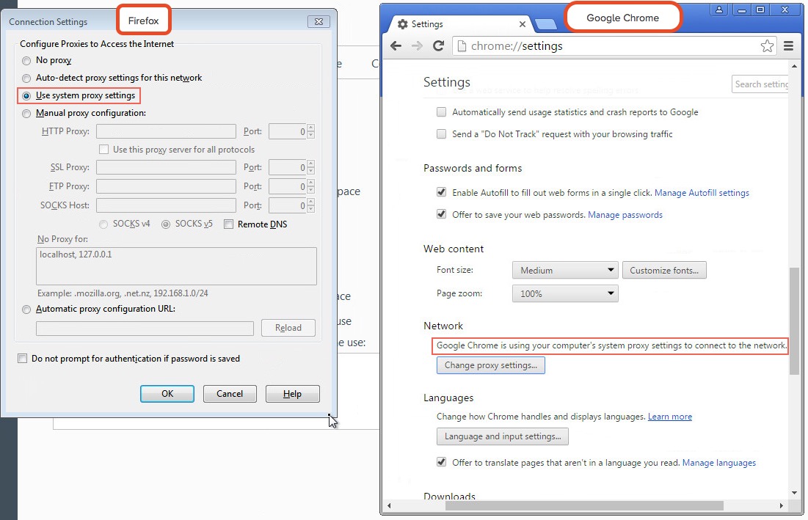Click Chrome's back navigation arrow
The width and height of the screenshot is (808, 520).
point(396,46)
